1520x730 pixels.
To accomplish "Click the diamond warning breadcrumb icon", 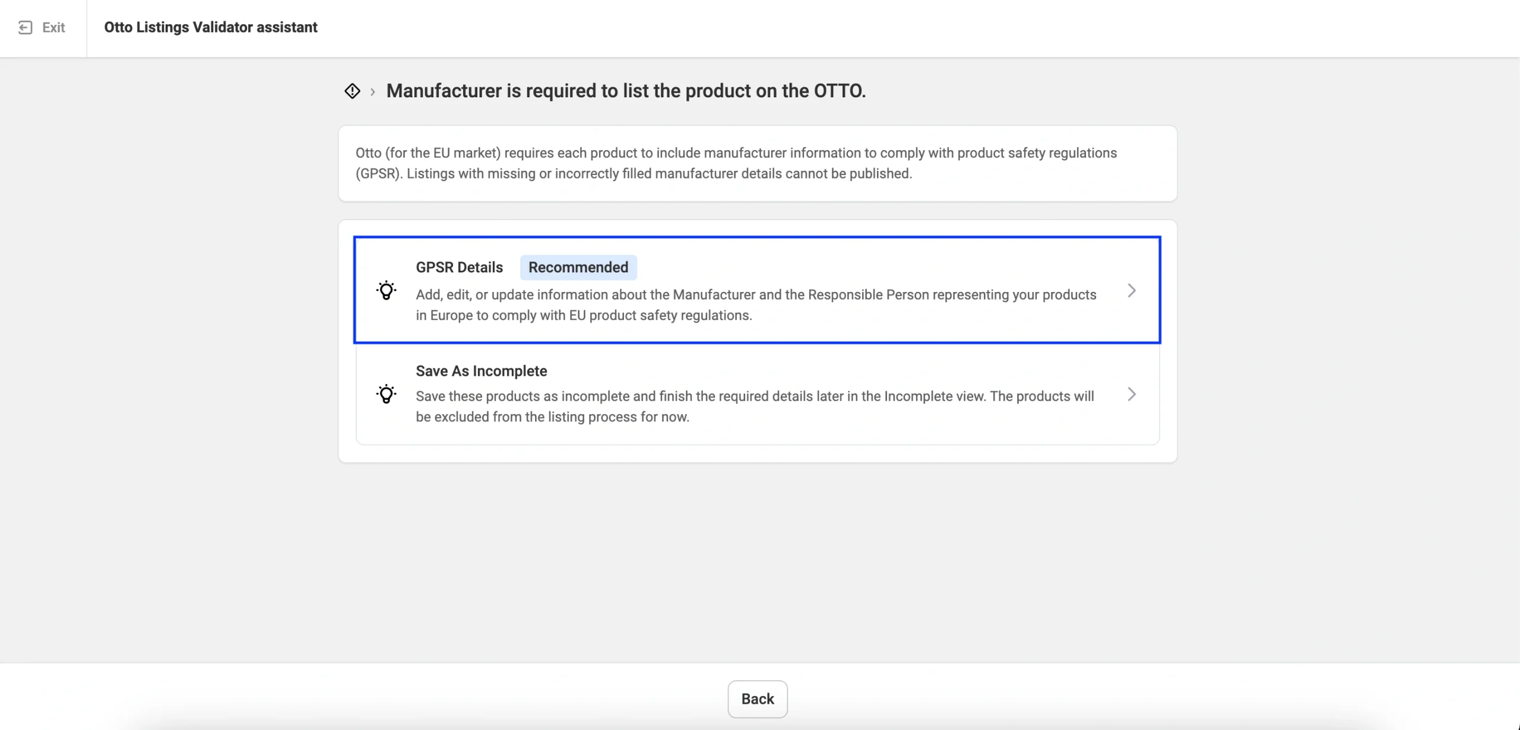I will tap(352, 91).
